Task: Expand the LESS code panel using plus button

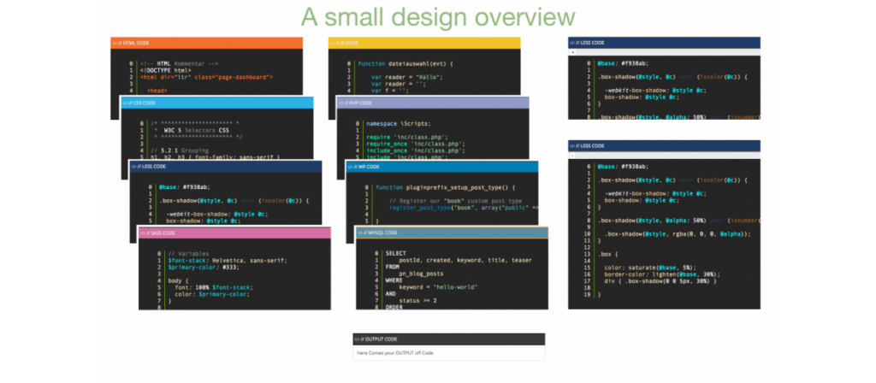Action: [x=571, y=52]
